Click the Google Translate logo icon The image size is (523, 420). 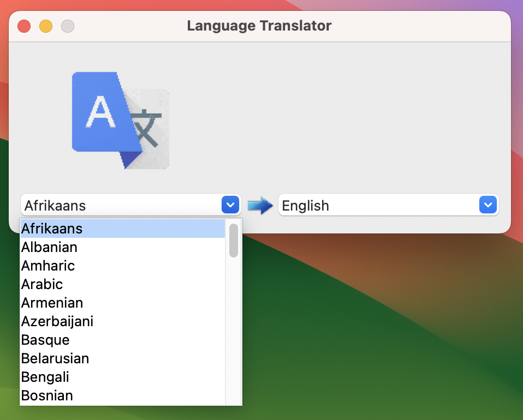click(x=121, y=121)
